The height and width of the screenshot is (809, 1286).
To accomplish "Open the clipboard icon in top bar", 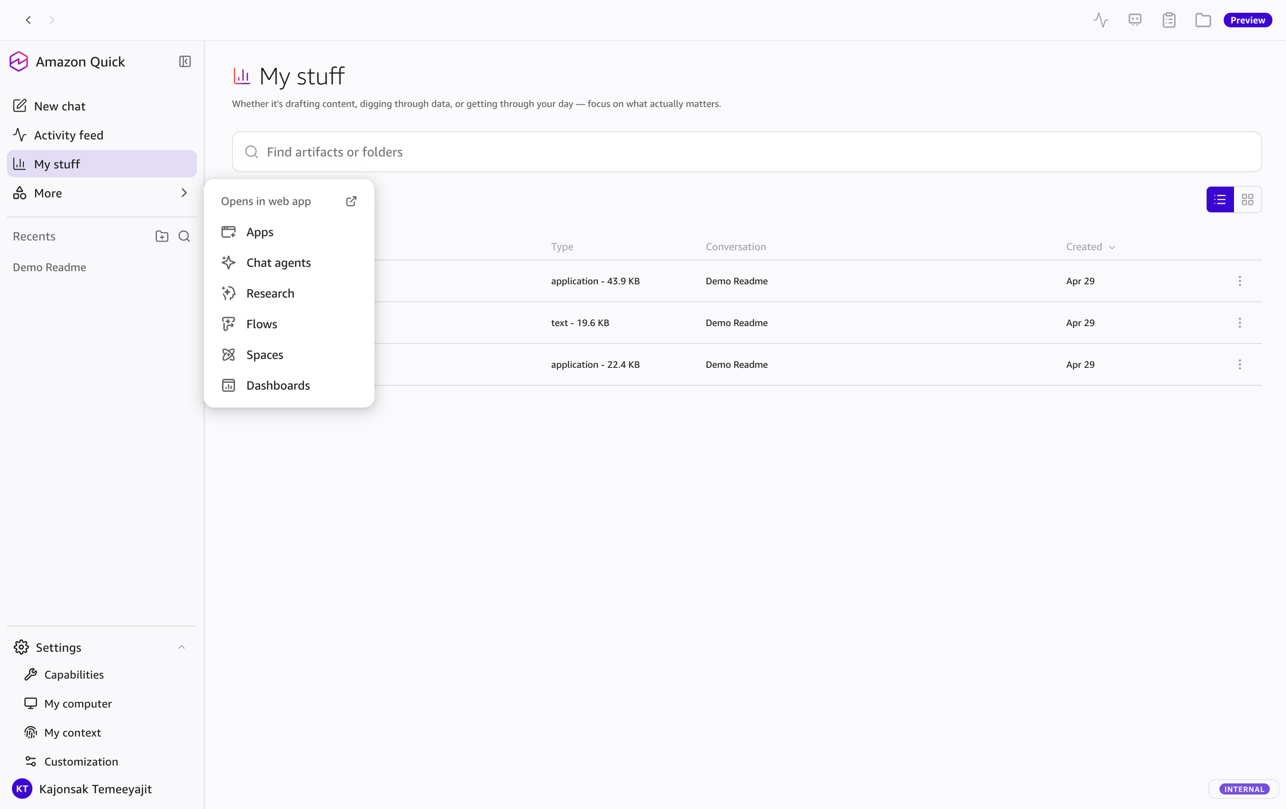I will [1169, 20].
